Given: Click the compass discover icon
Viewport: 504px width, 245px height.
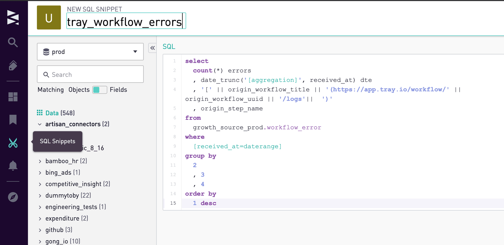Looking at the screenshot, I should tap(13, 197).
